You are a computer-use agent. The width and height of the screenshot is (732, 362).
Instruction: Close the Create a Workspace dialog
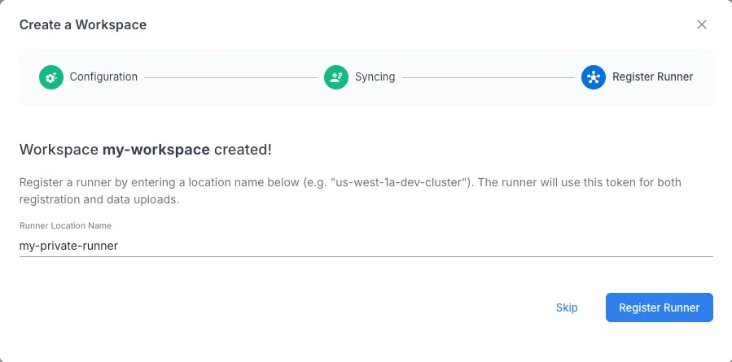[x=702, y=24]
